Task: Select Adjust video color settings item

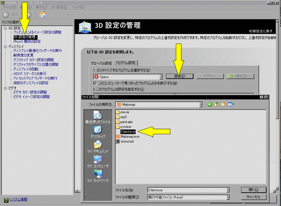Action: pos(30,92)
